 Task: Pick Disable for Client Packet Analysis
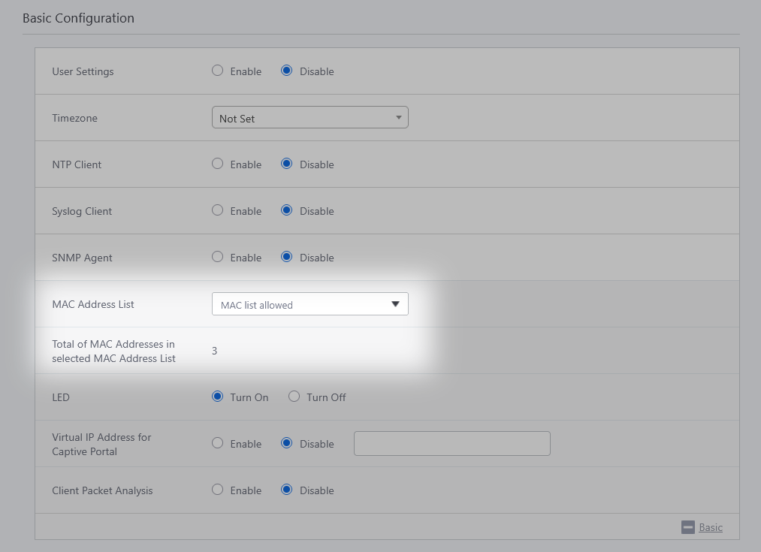[x=286, y=490]
